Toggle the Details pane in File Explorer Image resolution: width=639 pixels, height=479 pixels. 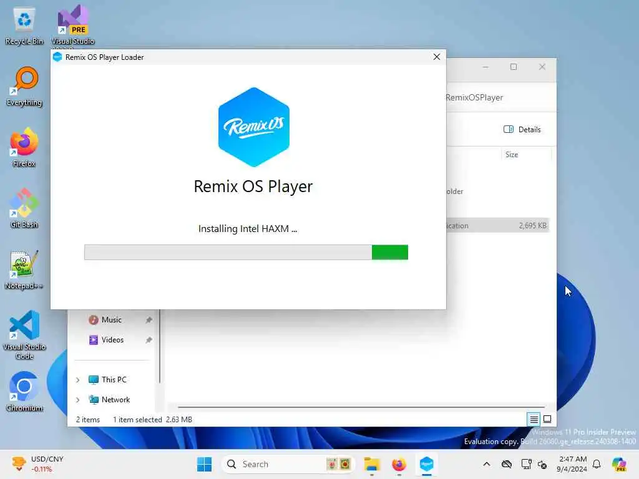click(x=522, y=130)
